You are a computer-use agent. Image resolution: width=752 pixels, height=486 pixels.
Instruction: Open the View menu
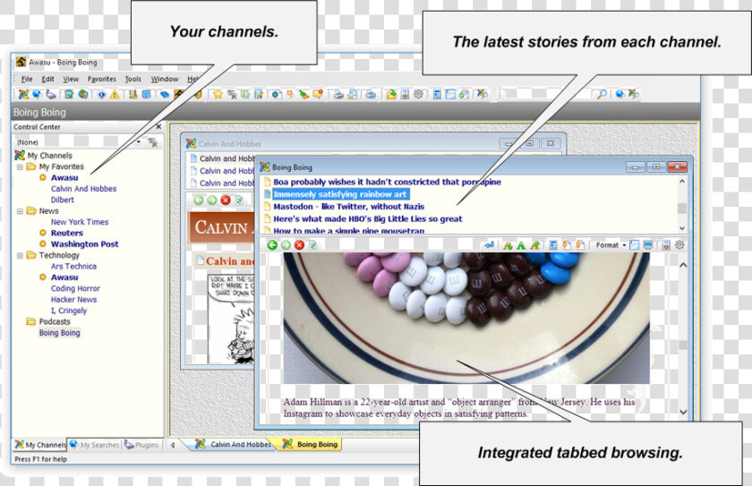(x=71, y=79)
